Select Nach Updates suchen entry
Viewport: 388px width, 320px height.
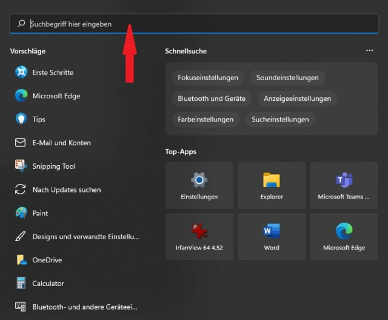[66, 190]
